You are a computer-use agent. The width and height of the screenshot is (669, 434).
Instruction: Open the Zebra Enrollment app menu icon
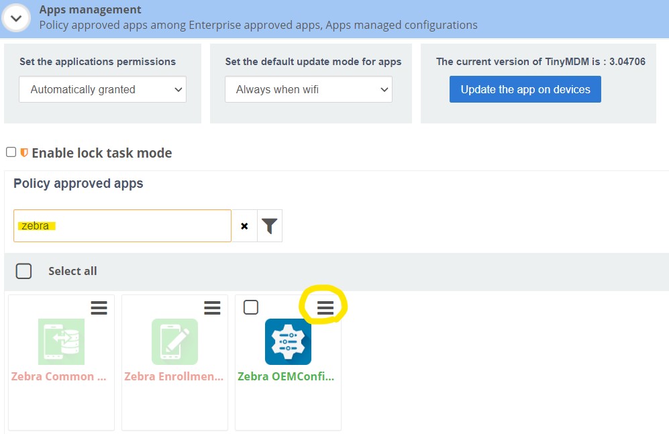(x=212, y=307)
